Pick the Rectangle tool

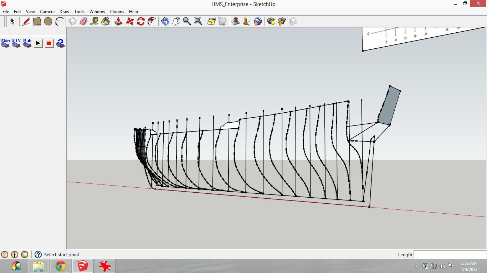tap(37, 21)
